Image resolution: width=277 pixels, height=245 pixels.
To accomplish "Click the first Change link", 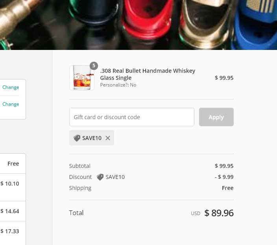I will pyautogui.click(x=11, y=87).
